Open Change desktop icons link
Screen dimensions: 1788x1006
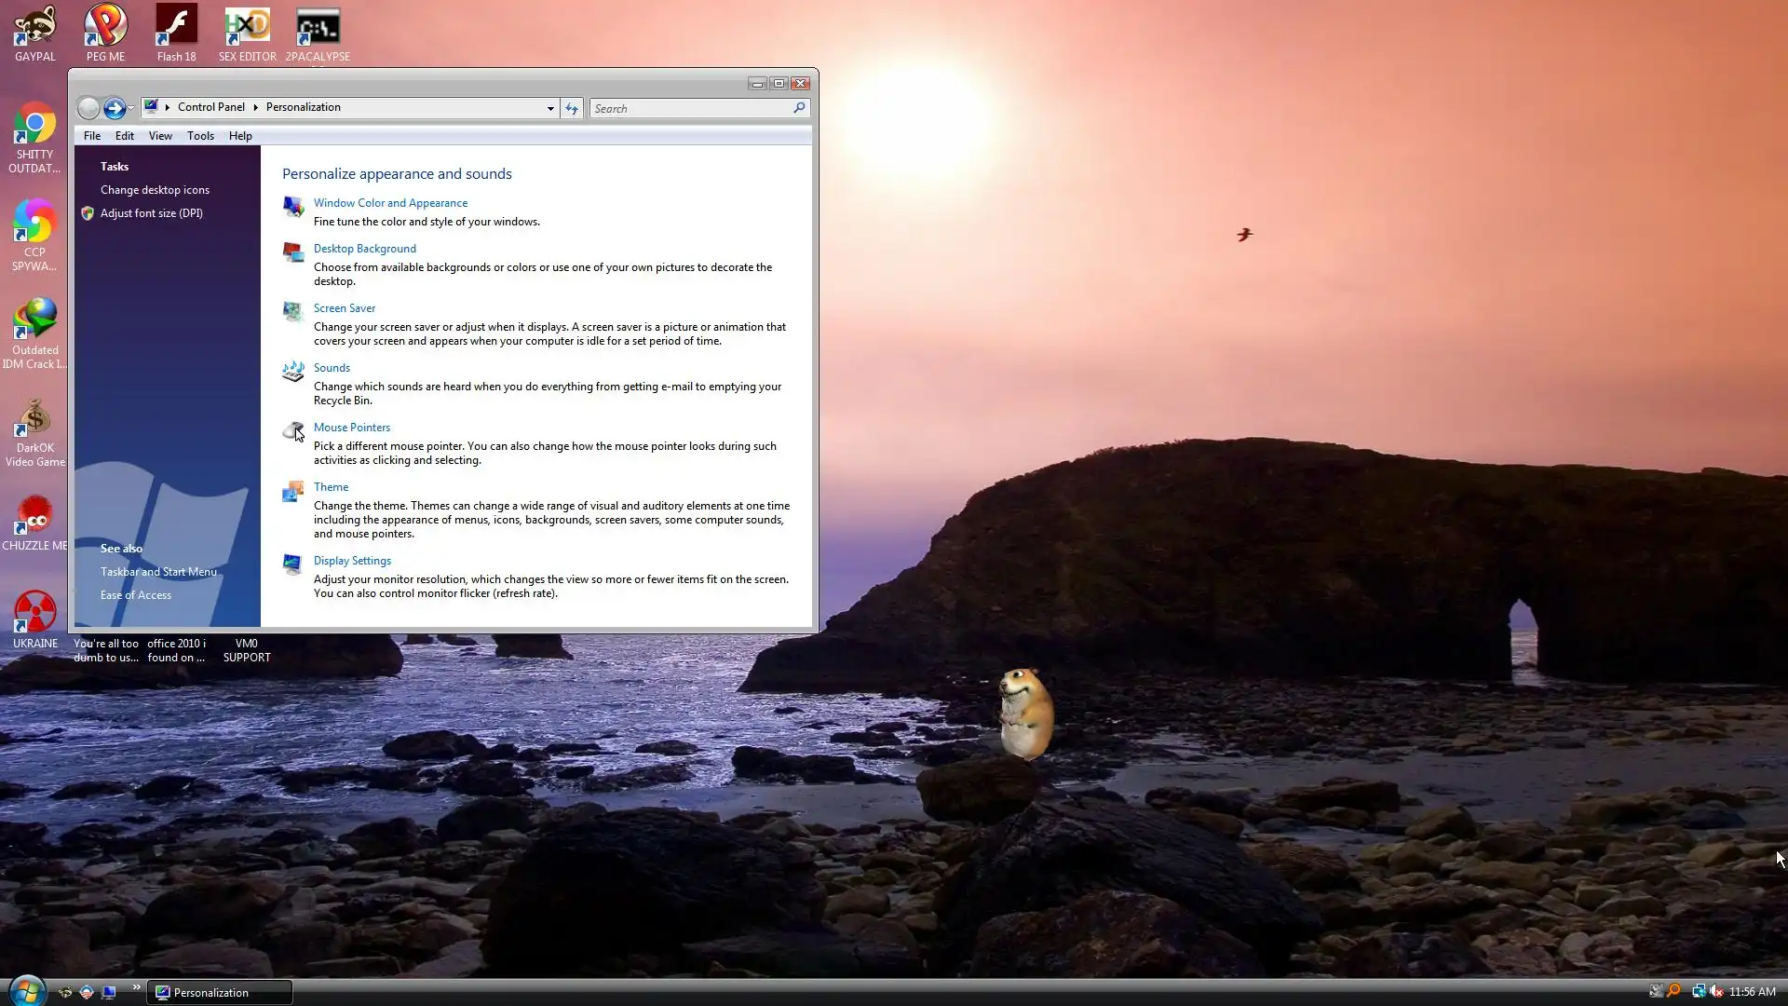pyautogui.click(x=155, y=190)
